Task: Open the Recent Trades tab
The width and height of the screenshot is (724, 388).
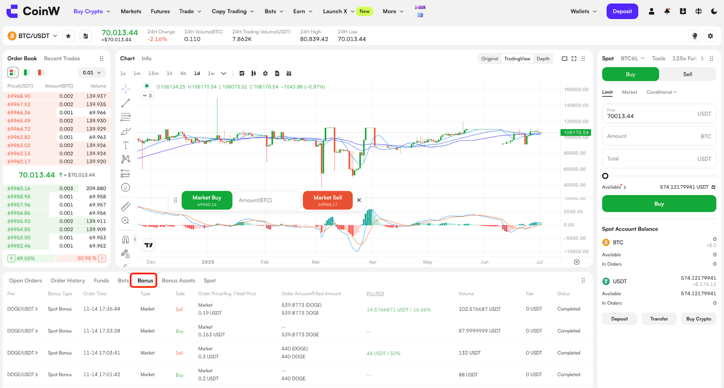Action: (62, 58)
